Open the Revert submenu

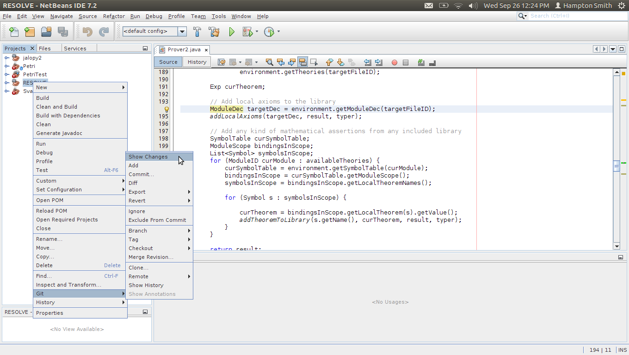[159, 201]
